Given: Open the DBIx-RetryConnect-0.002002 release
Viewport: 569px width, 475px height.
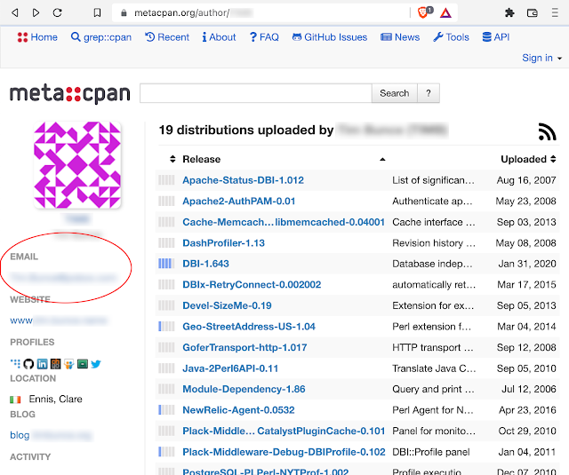Looking at the screenshot, I should pos(252,285).
